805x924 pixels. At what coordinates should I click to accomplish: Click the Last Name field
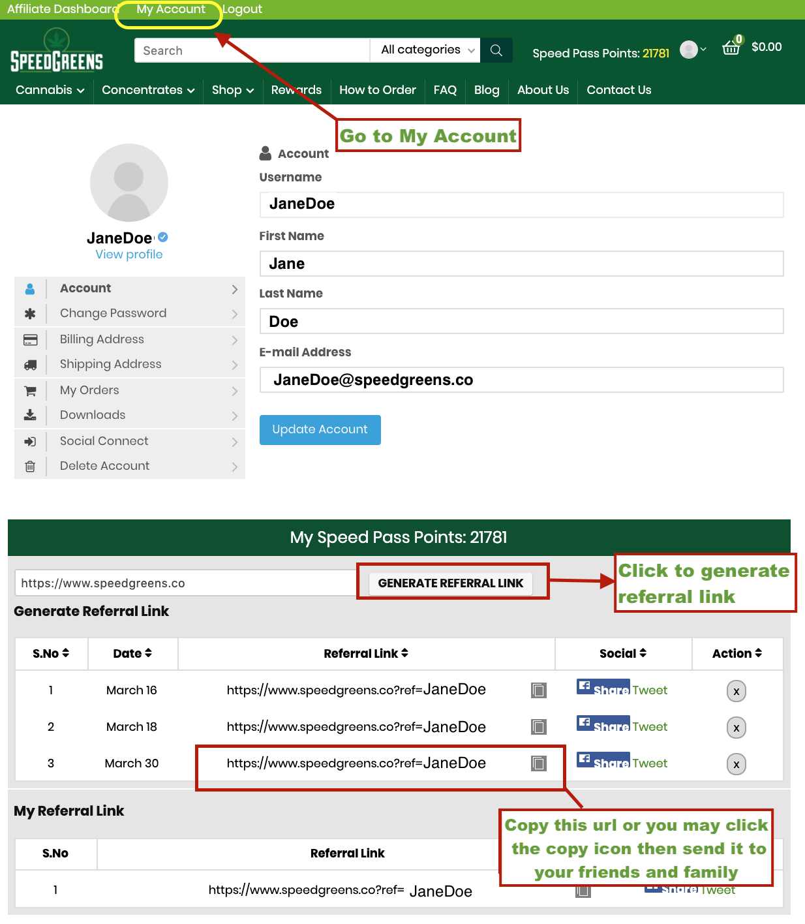[x=522, y=321]
